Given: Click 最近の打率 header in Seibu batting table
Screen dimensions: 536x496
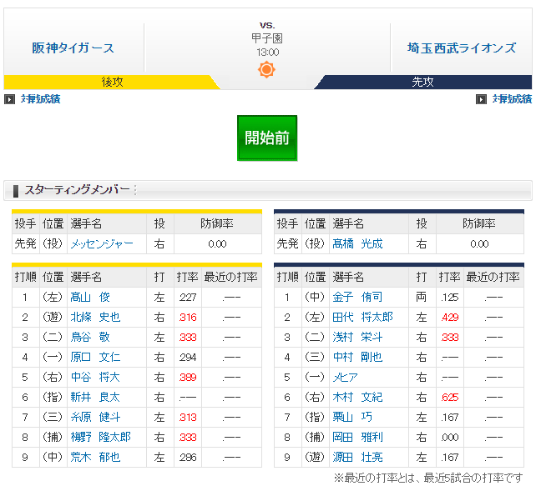Looking at the screenshot, I should pos(493,278).
